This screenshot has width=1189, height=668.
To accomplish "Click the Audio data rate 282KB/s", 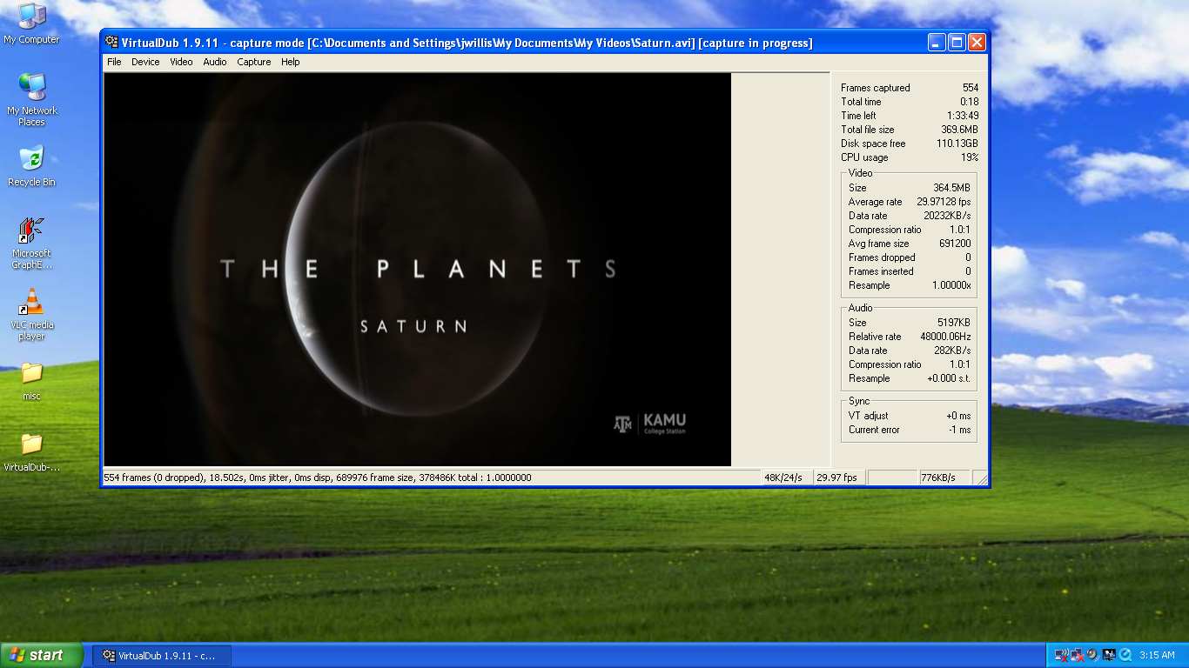I will pos(952,351).
